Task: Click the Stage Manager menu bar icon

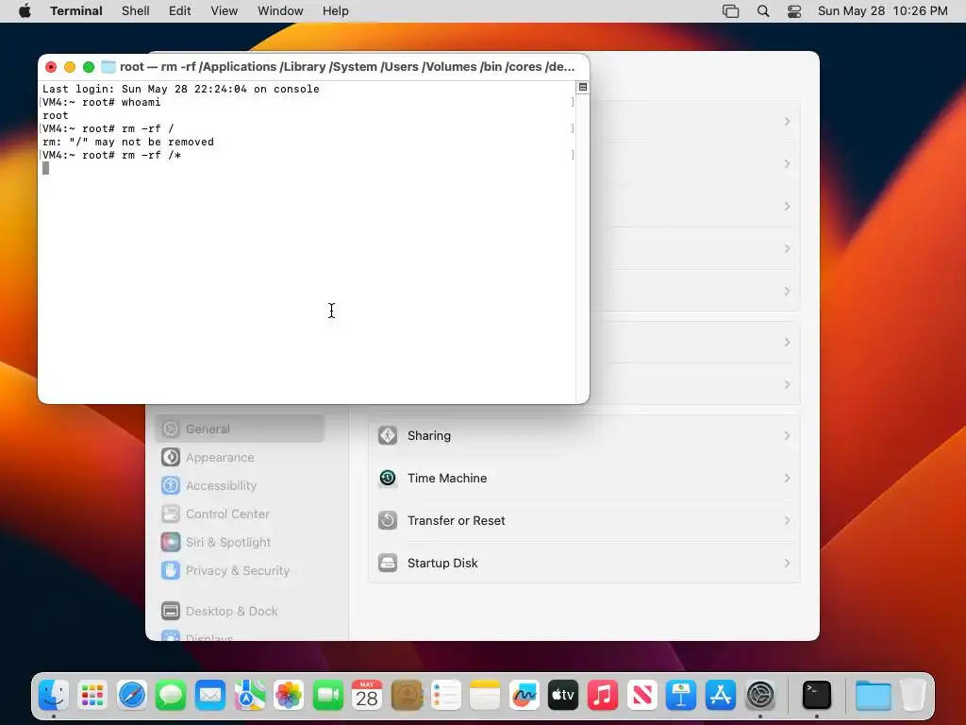Action: 731,11
